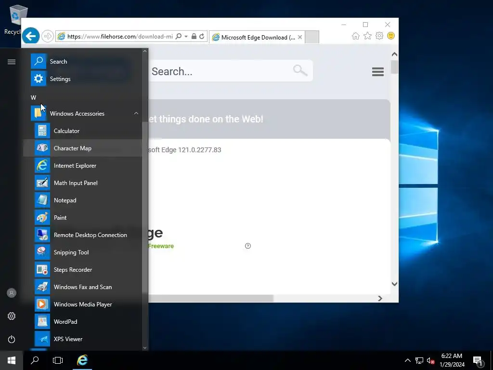This screenshot has height=370, width=493.
Task: Launch Windows Media Player
Action: [82, 304]
